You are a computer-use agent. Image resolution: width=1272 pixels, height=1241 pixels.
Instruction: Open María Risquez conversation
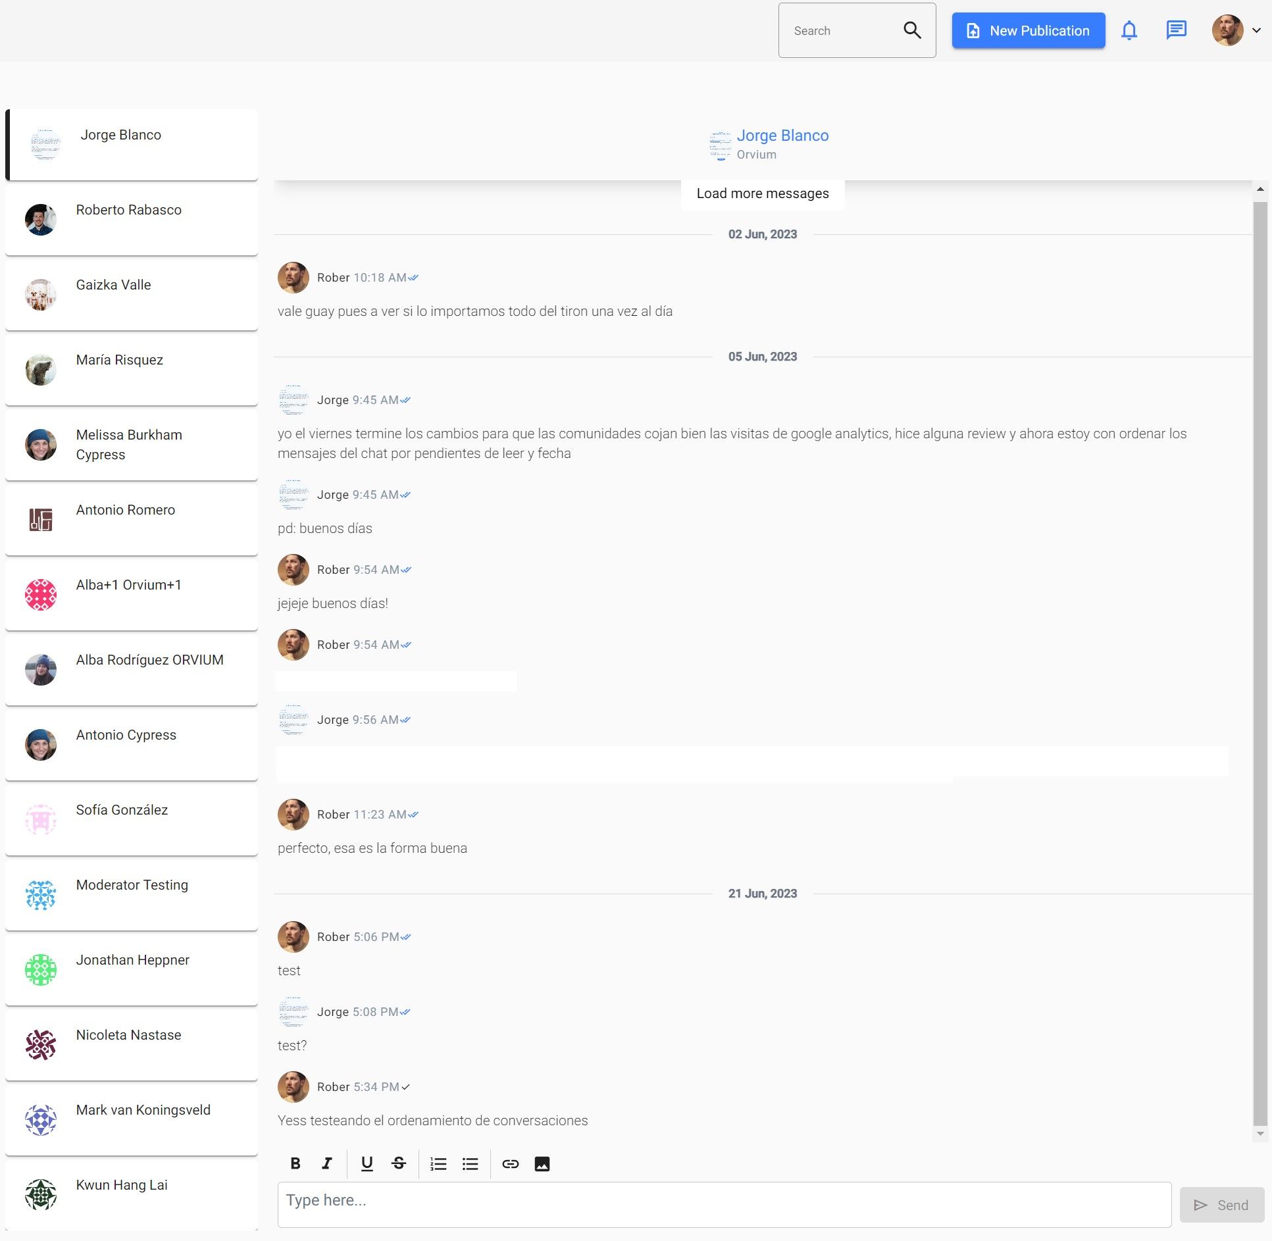click(x=132, y=370)
